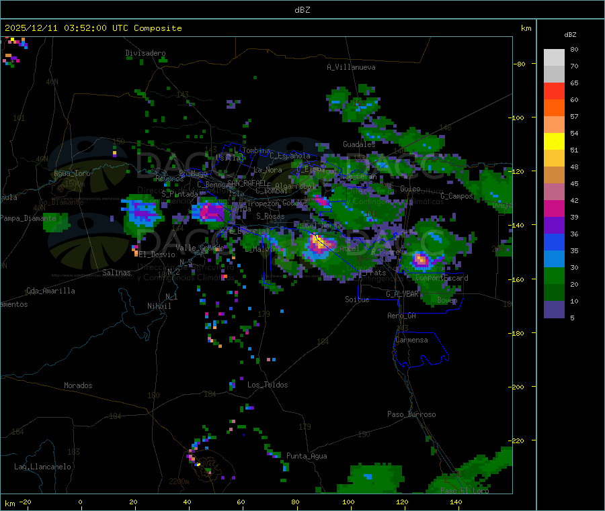Click the light blue legend band between 35 and 30
605x511 pixels.
pyautogui.click(x=554, y=259)
